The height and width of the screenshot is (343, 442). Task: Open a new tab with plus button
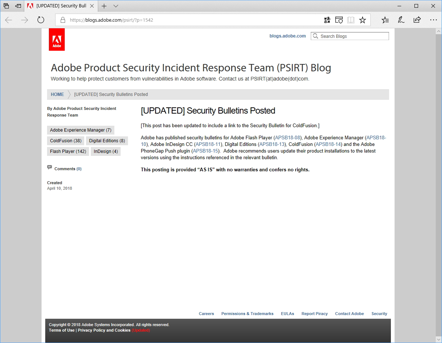[104, 6]
